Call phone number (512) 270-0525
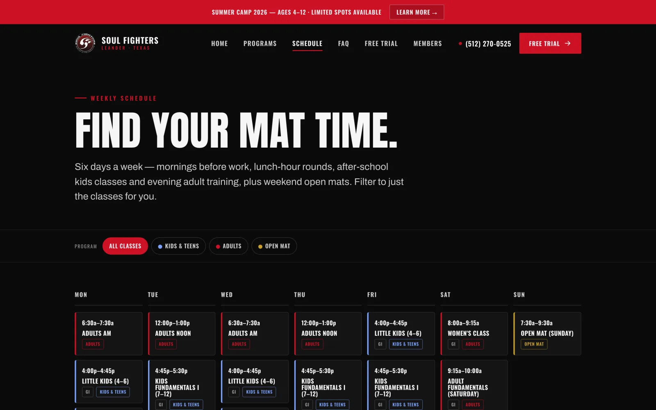The image size is (656, 410). pyautogui.click(x=485, y=44)
